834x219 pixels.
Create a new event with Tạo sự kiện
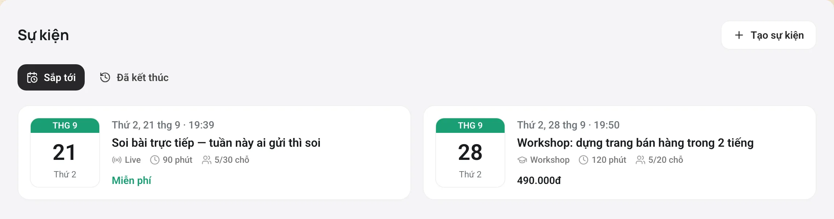click(x=769, y=35)
